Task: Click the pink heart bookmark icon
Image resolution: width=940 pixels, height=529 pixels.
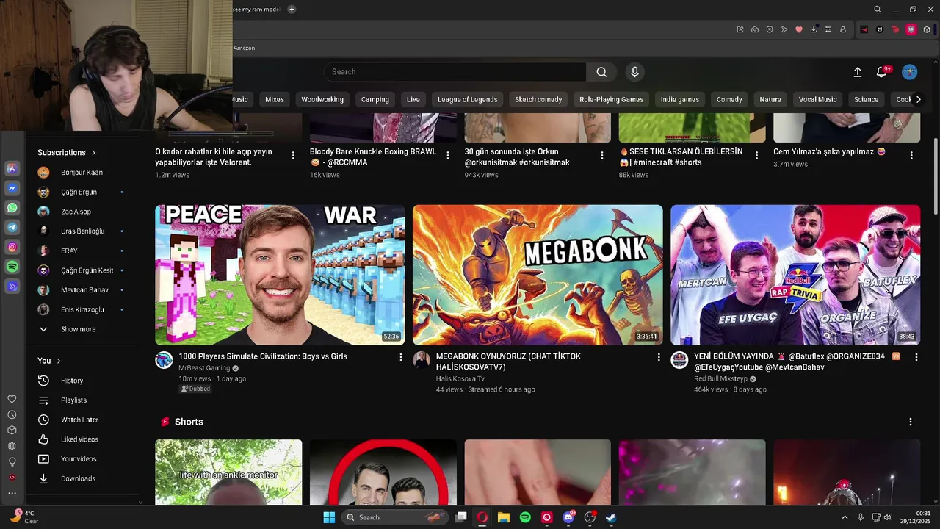Action: tap(799, 29)
